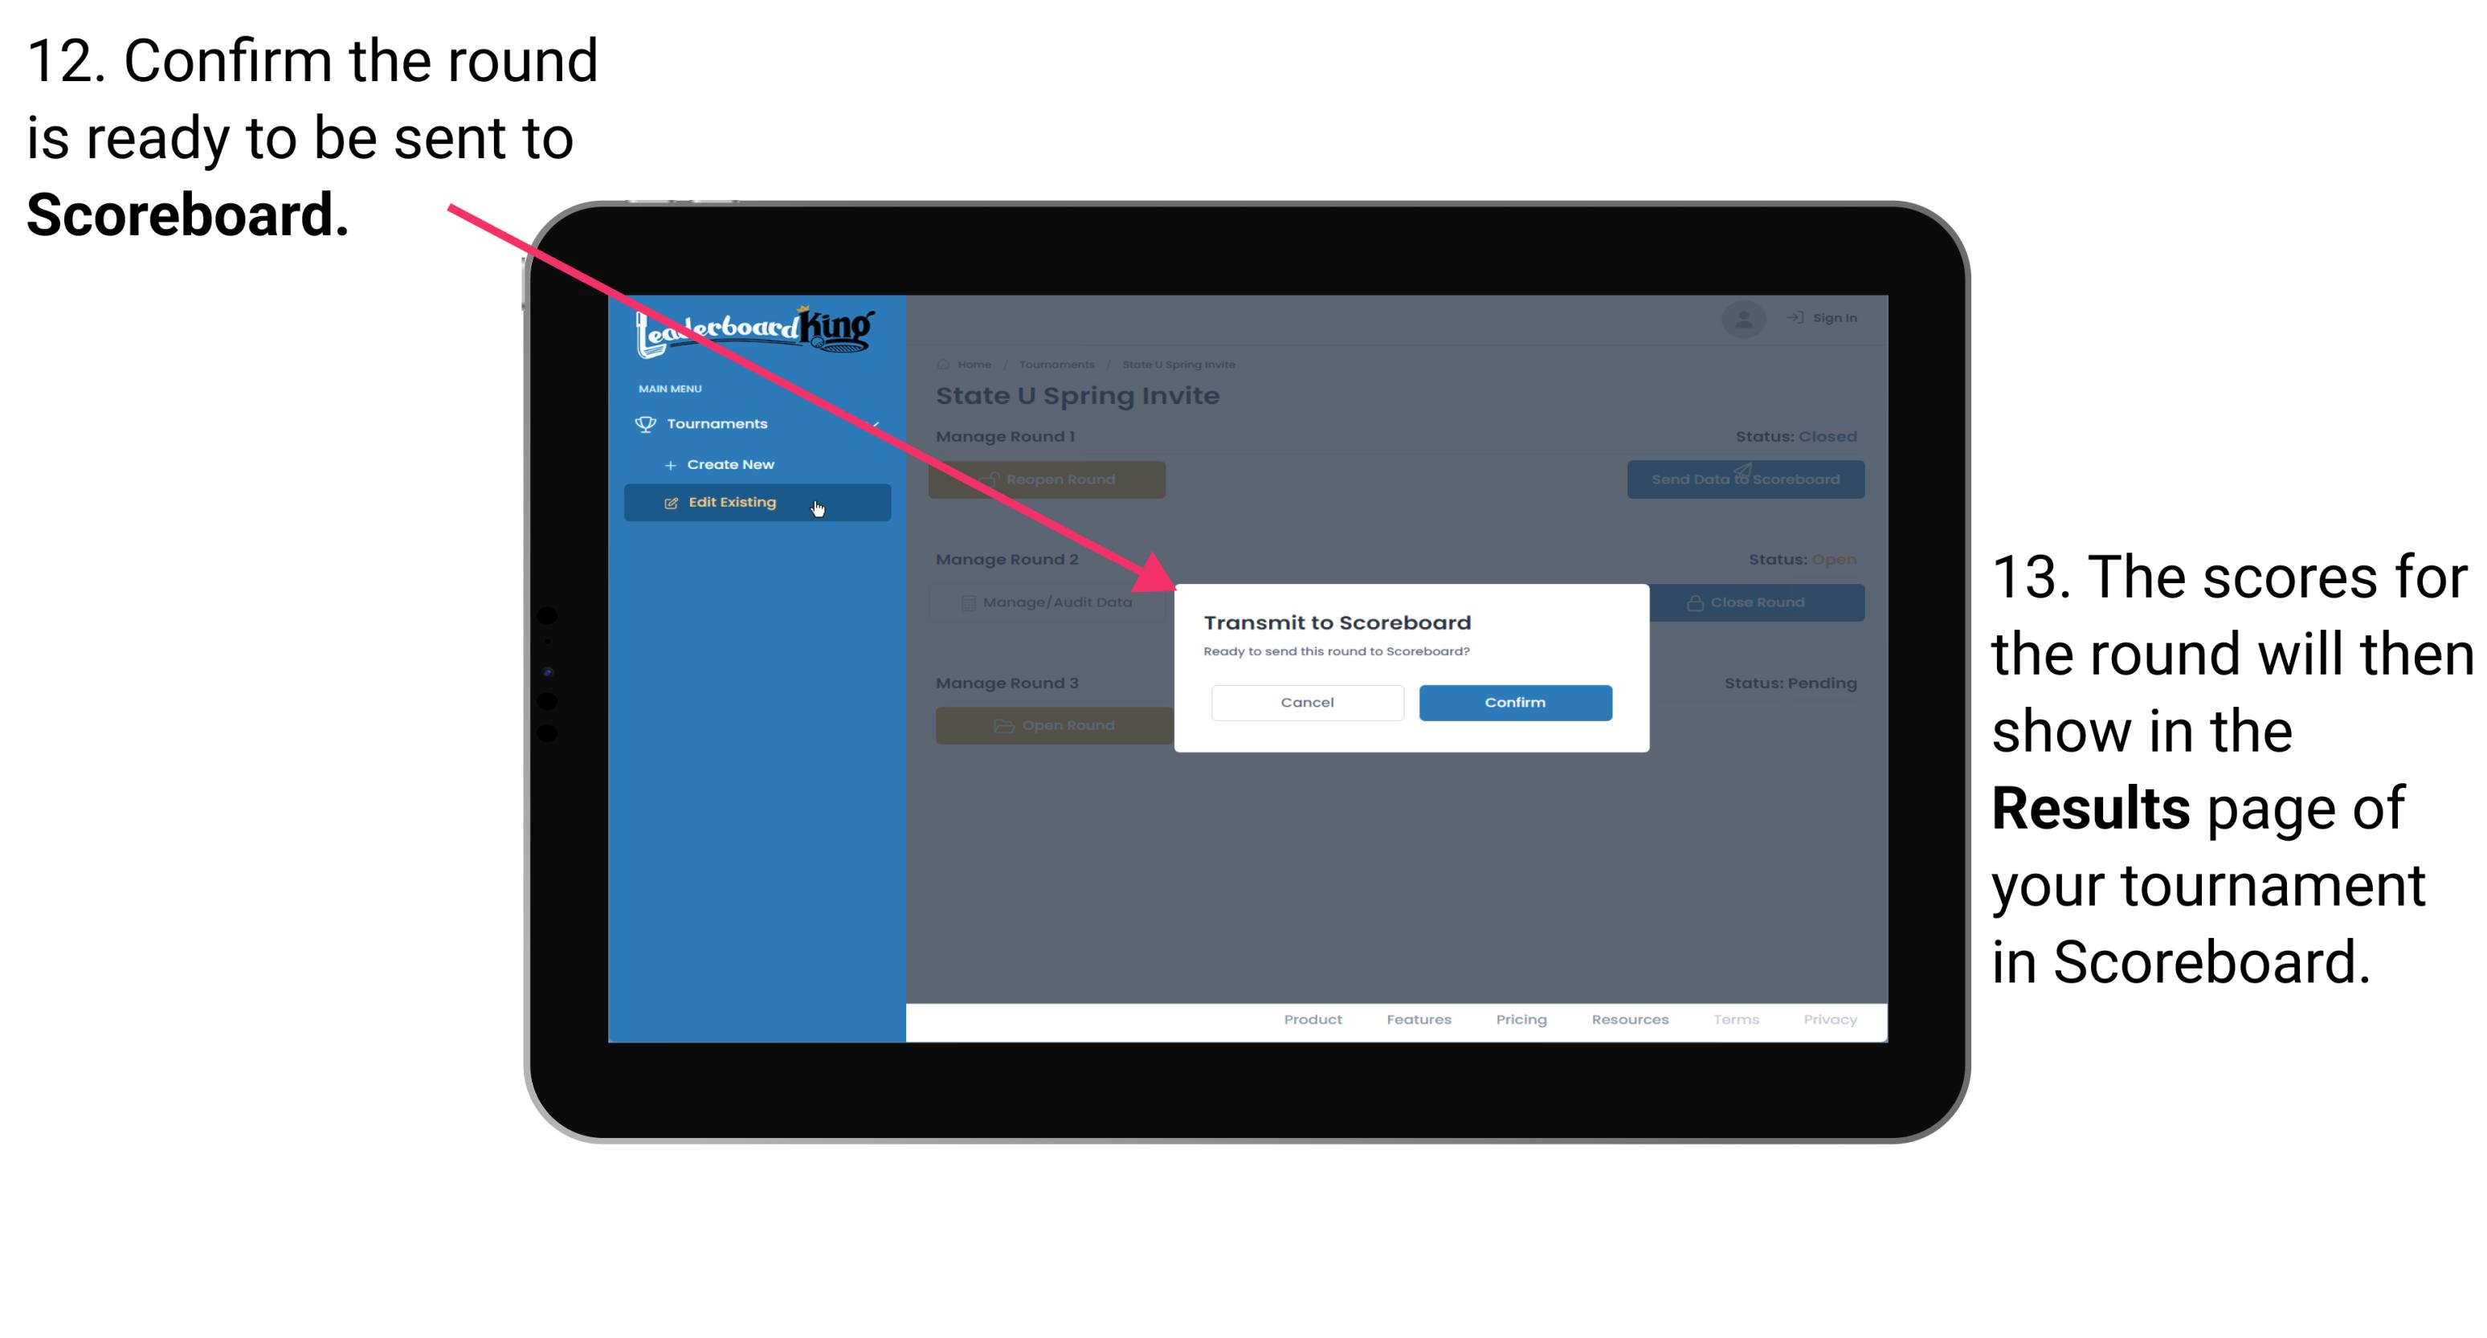Select the Tournaments menu item
This screenshot has height=1338, width=2487.
[719, 423]
